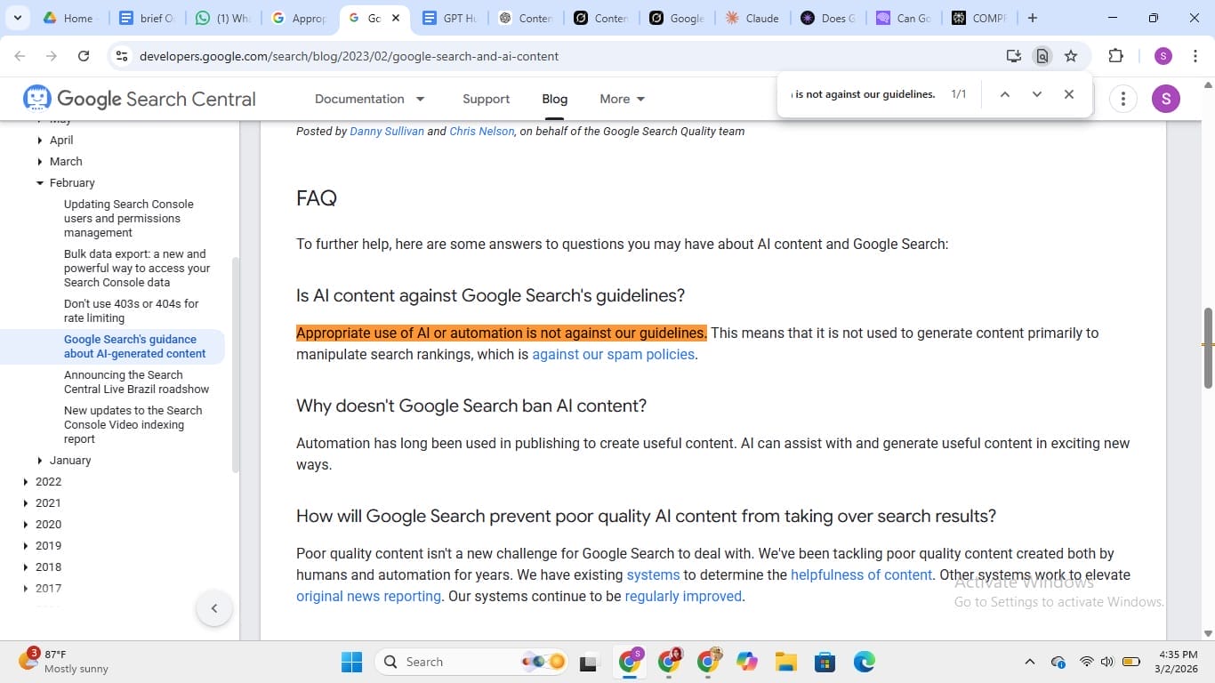Close the find-in-page bar
The image size is (1215, 683).
click(x=1068, y=93)
